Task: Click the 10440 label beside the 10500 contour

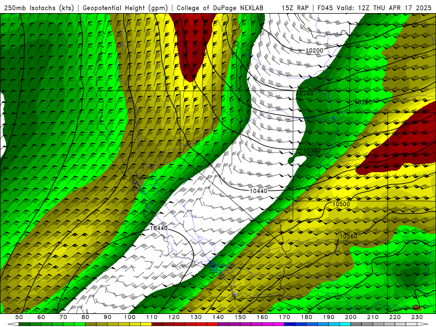Action: (x=258, y=191)
